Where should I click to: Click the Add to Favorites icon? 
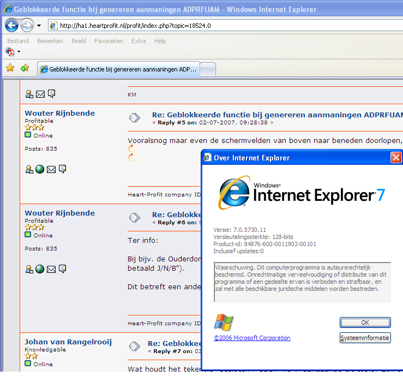point(25,68)
